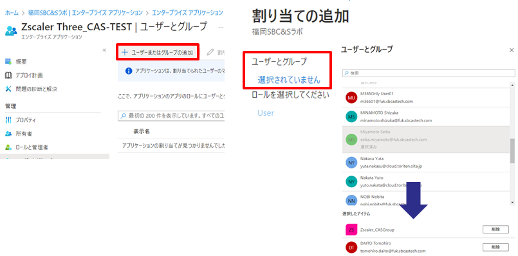Image resolution: width=518 pixels, height=256 pixels.
Task: Select M365Only User01 from the list
Action: coord(426,97)
